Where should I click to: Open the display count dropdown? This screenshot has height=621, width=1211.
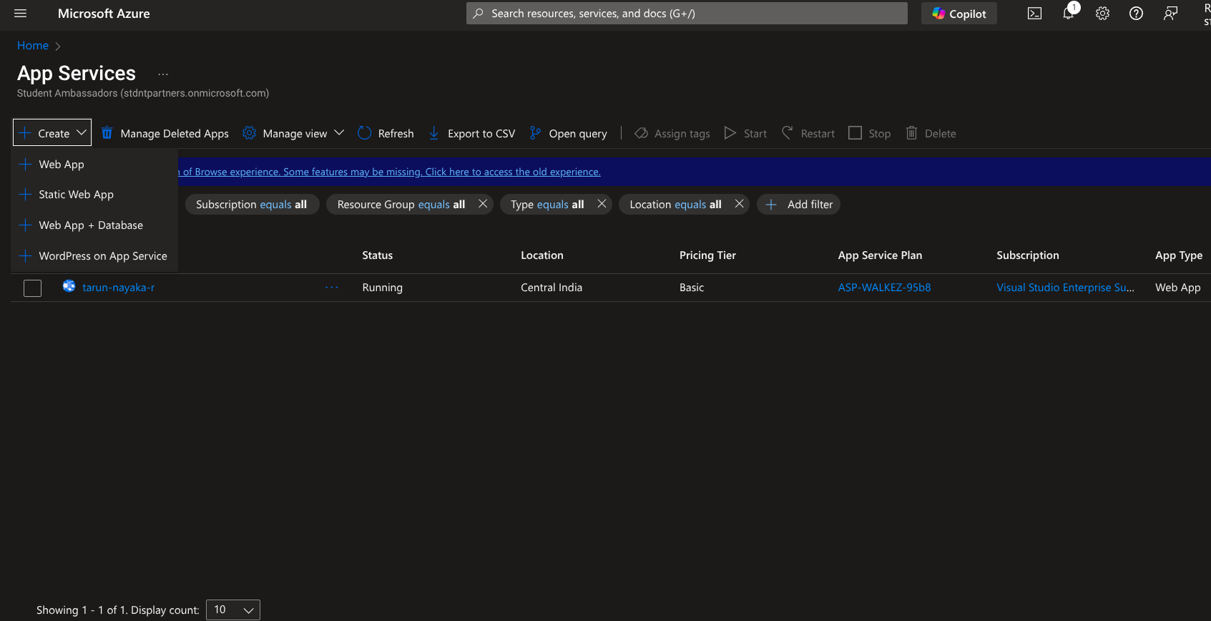pos(233,610)
